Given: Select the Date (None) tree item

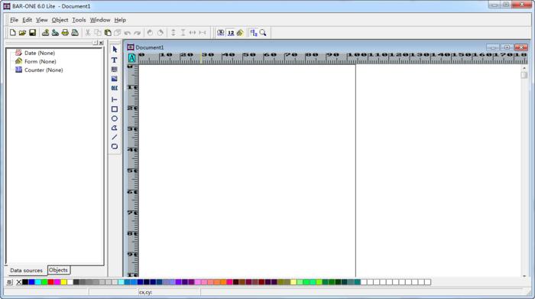Looking at the screenshot, I should tap(39, 53).
